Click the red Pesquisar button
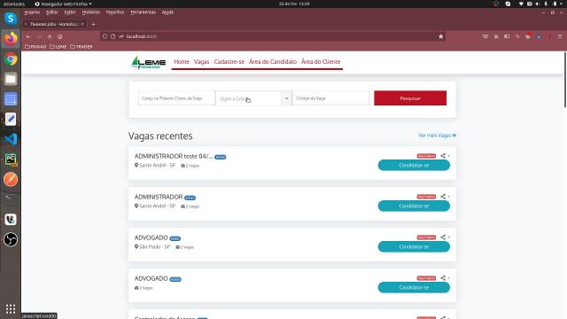This screenshot has height=319, width=567. pos(410,98)
